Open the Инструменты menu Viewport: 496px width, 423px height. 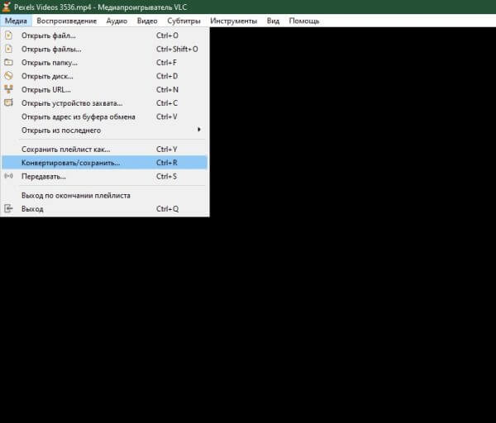tap(233, 21)
